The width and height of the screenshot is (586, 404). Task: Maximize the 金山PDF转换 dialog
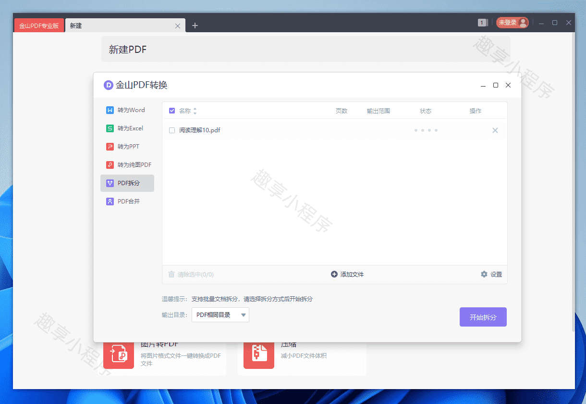pos(496,85)
